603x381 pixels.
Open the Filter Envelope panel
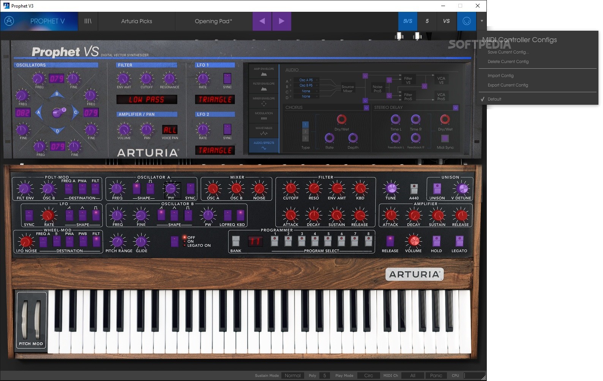click(264, 86)
